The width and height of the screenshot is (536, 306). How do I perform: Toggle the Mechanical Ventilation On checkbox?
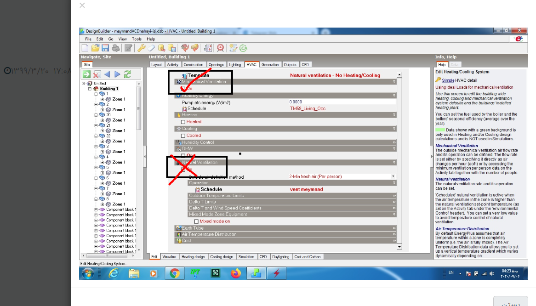(x=183, y=89)
